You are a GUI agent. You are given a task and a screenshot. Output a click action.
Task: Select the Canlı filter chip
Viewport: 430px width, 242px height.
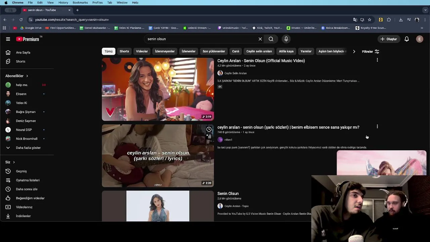(x=235, y=51)
